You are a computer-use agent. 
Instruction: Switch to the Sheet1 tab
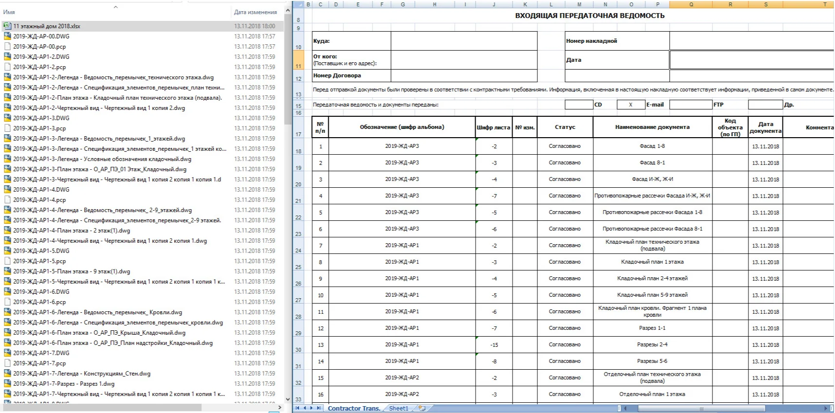click(x=398, y=408)
